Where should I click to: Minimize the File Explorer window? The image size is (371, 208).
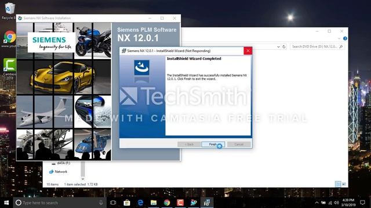click(x=317, y=31)
